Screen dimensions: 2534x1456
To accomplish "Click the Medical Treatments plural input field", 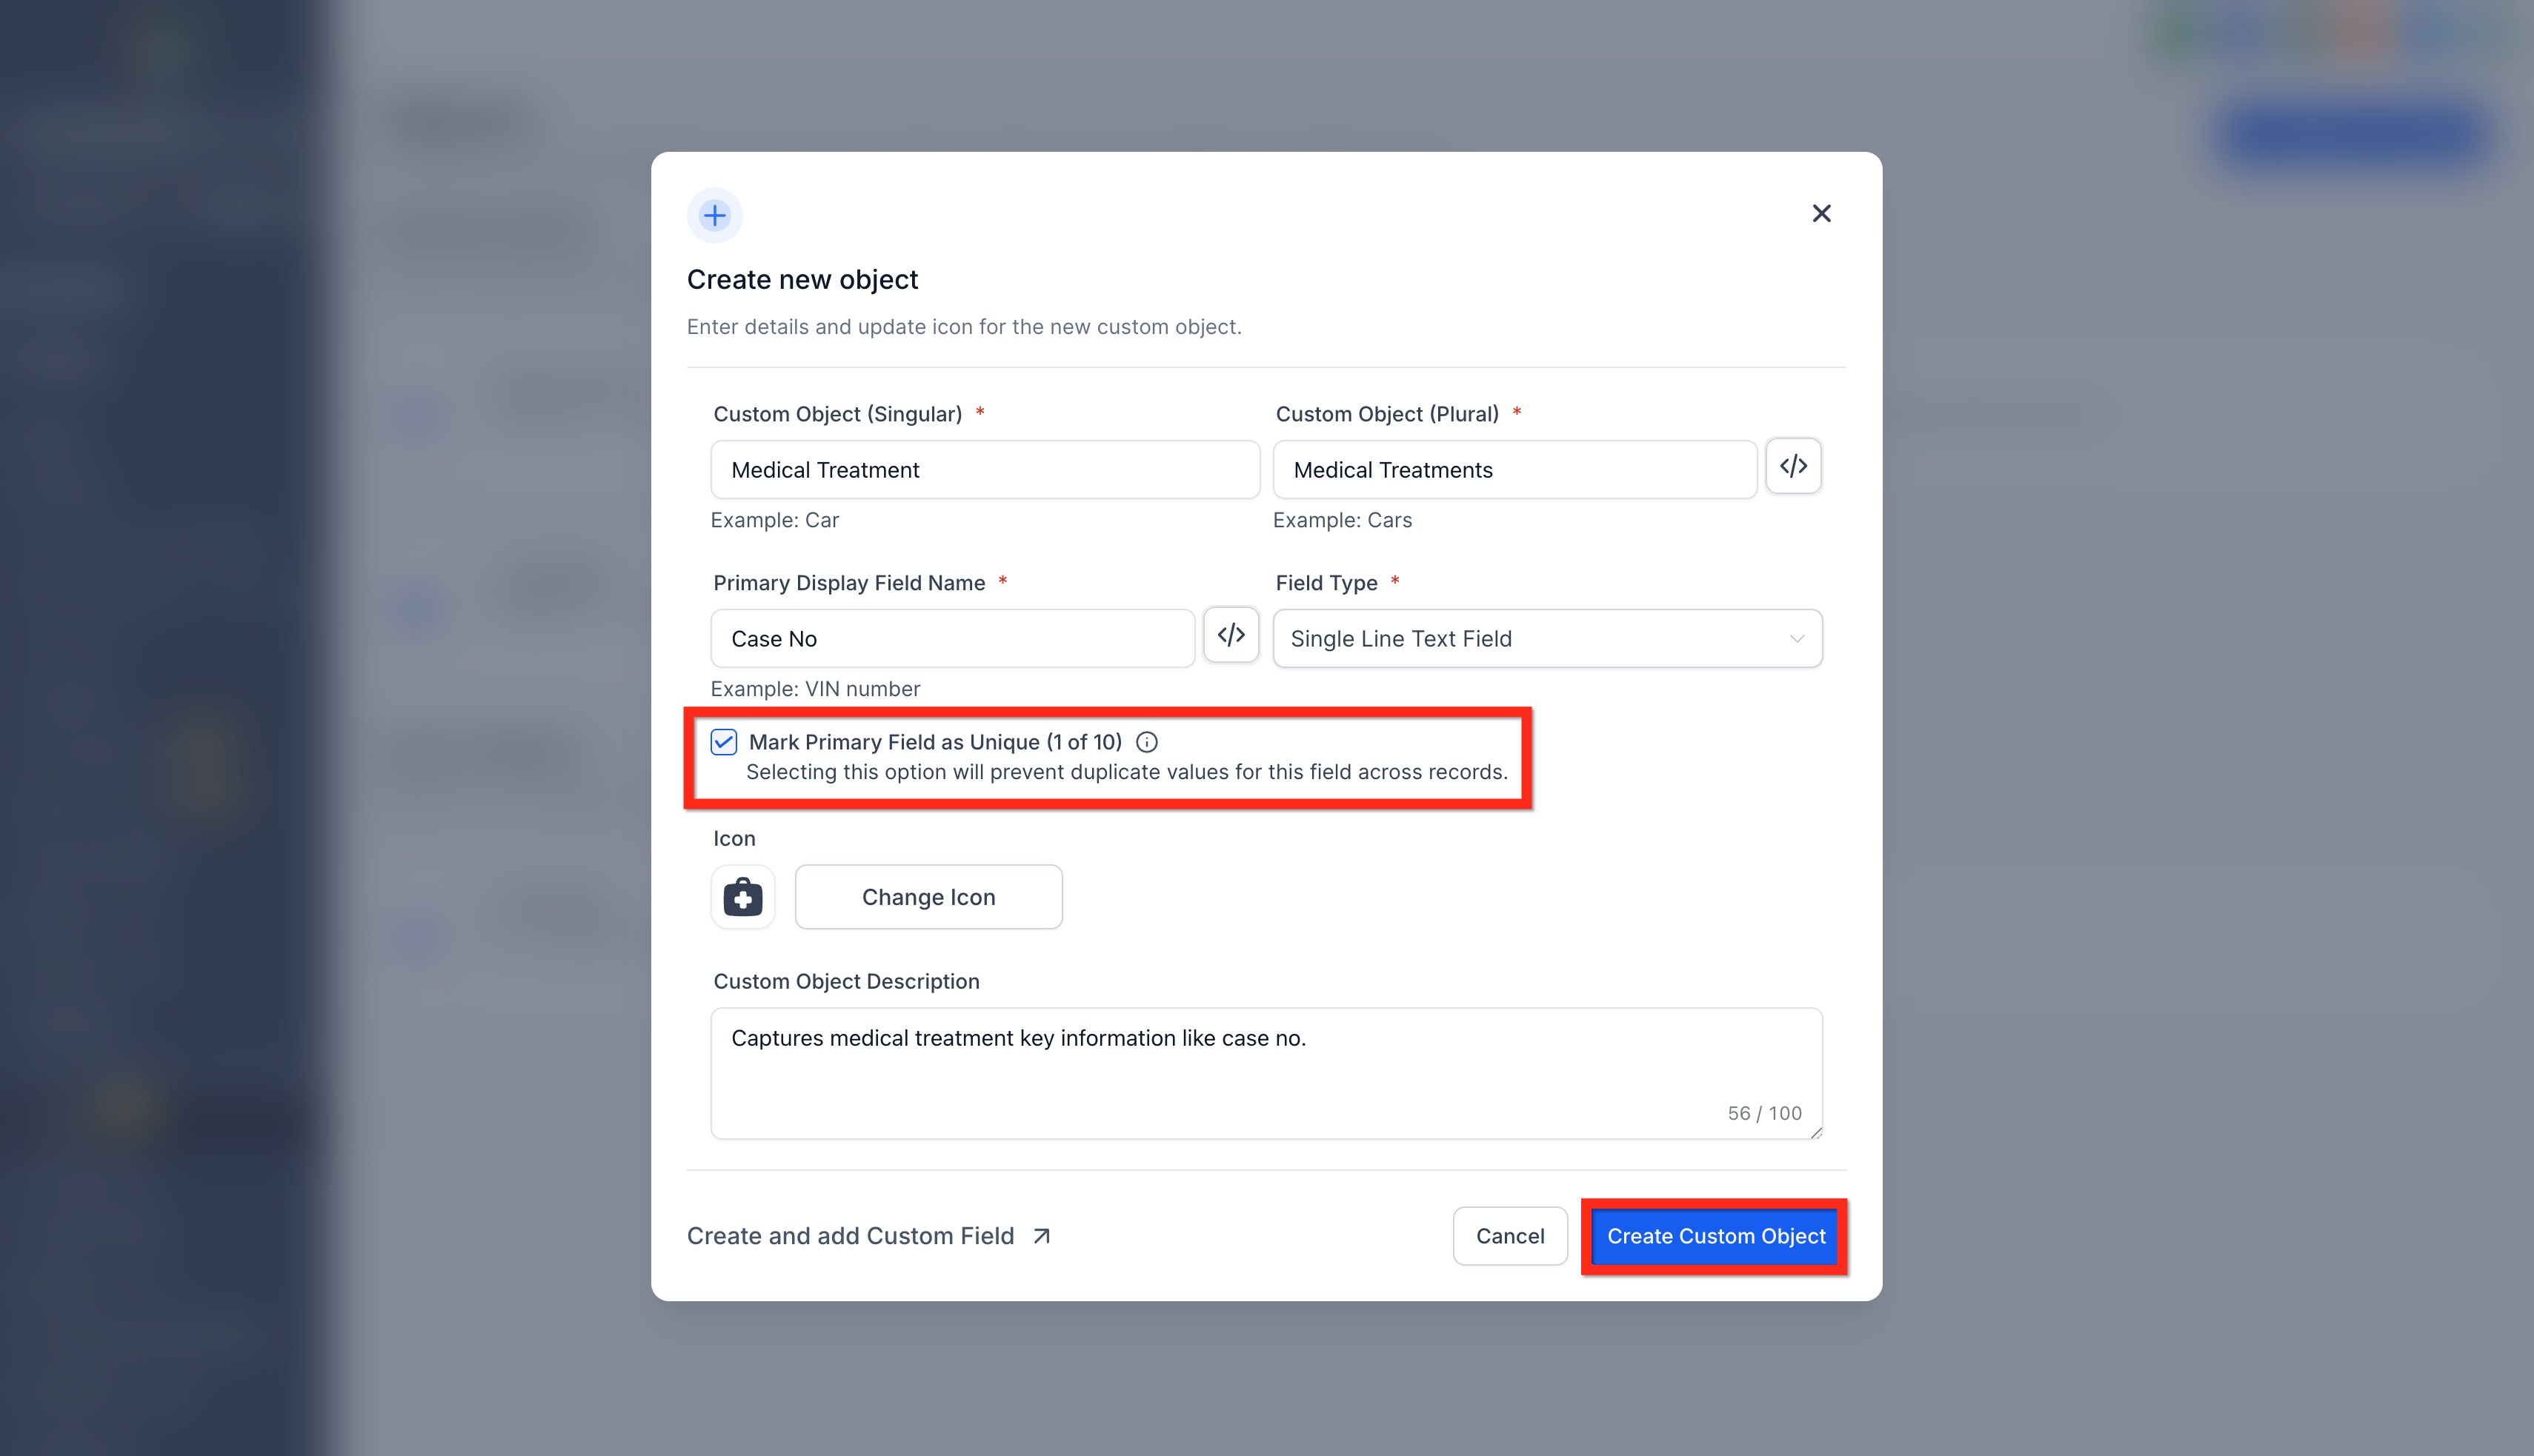I will tap(1514, 470).
